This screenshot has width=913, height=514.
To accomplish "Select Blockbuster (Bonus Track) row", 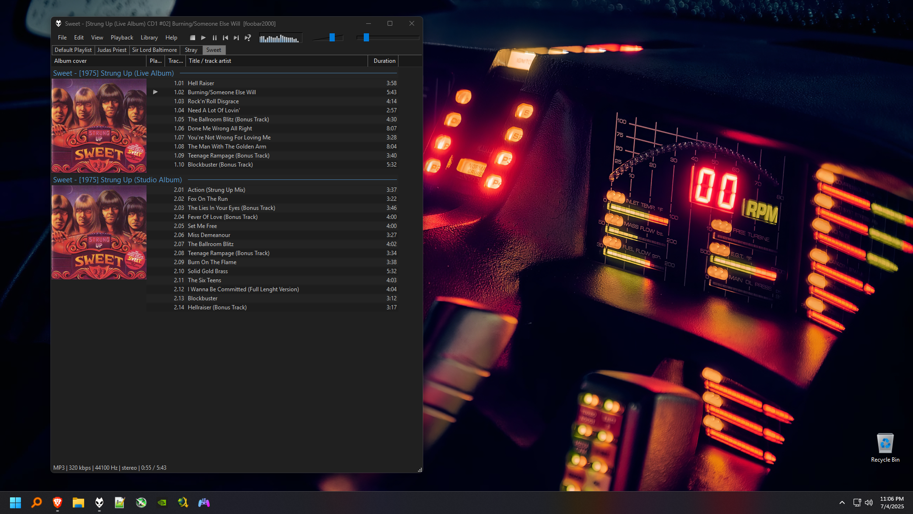I will point(272,165).
